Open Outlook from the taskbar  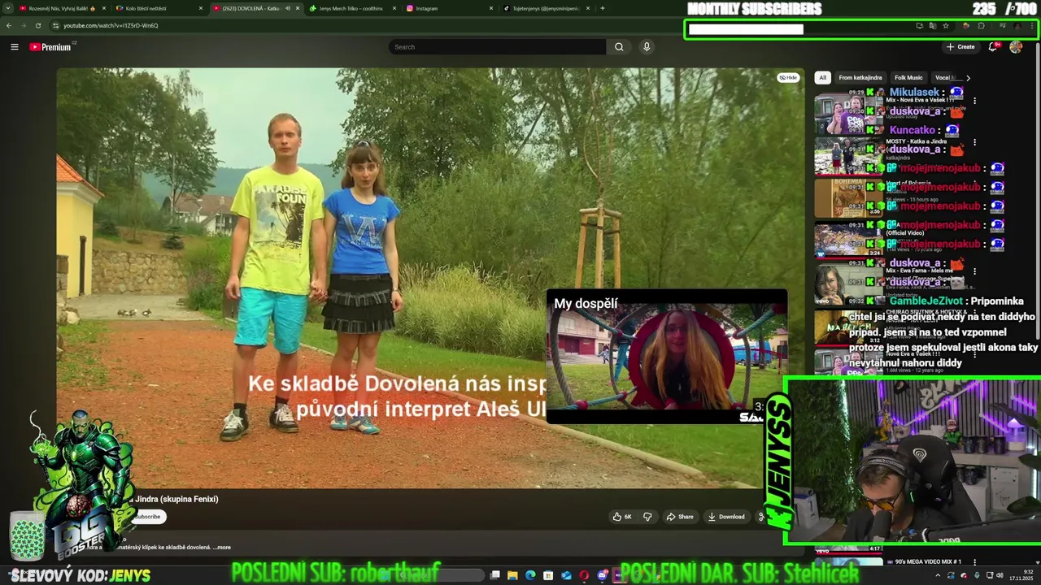pyautogui.click(x=566, y=575)
